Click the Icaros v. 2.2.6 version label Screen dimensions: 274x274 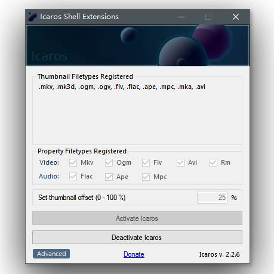pyautogui.click(x=220, y=254)
